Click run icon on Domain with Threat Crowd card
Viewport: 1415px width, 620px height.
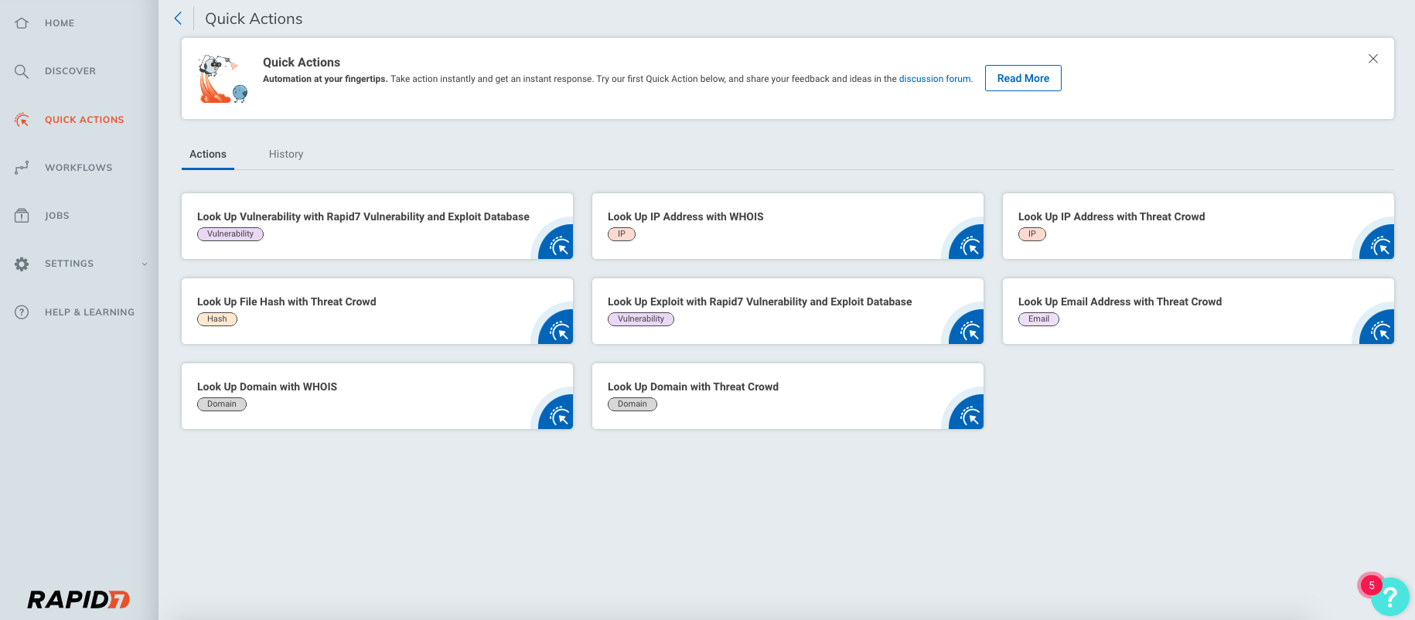pos(970,417)
